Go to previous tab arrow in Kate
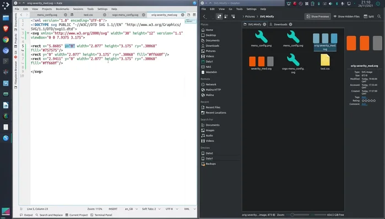This screenshot has width=385, height=219. [x=21, y=15]
